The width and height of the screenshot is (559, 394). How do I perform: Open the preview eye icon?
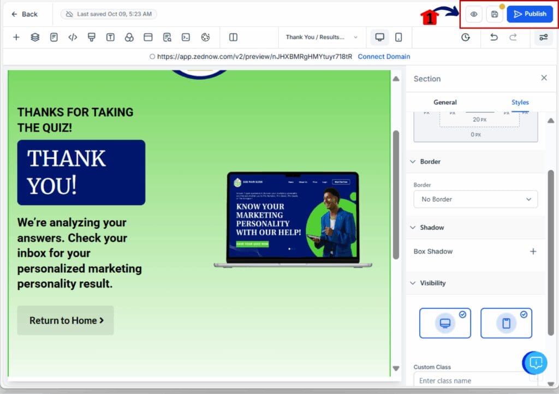473,14
